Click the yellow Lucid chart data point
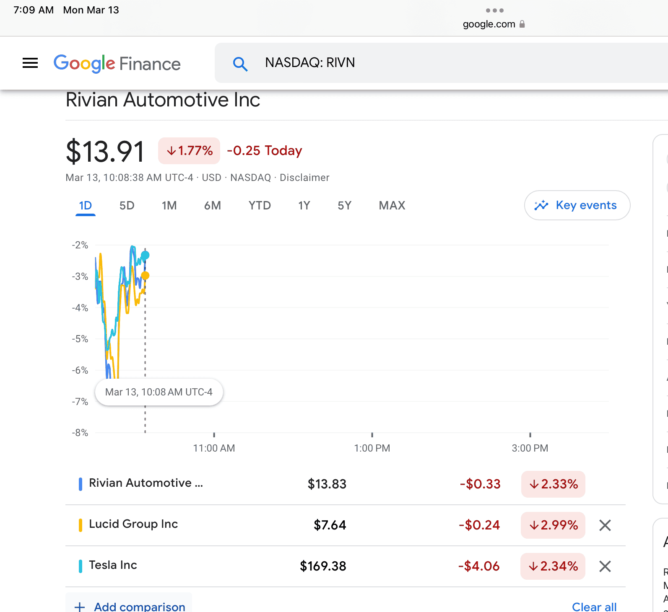The height and width of the screenshot is (612, 668). point(145,276)
